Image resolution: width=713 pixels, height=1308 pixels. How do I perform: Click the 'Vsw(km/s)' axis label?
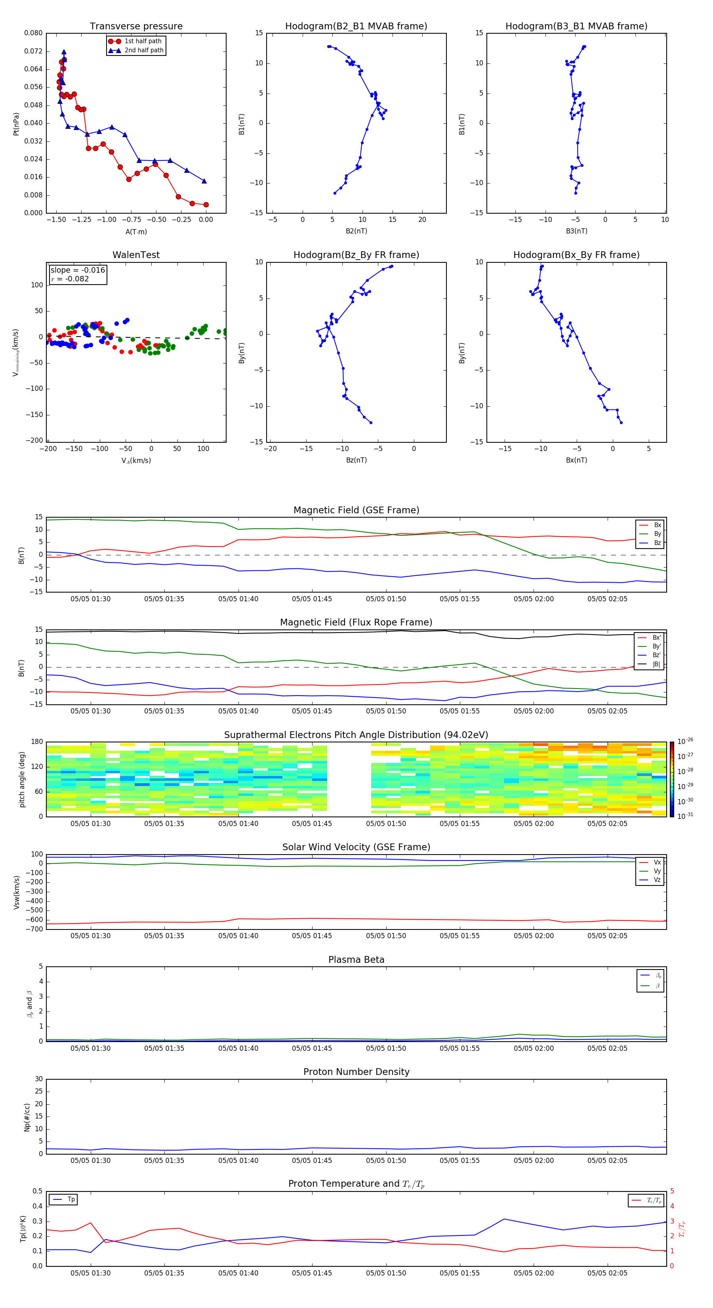tap(16, 892)
